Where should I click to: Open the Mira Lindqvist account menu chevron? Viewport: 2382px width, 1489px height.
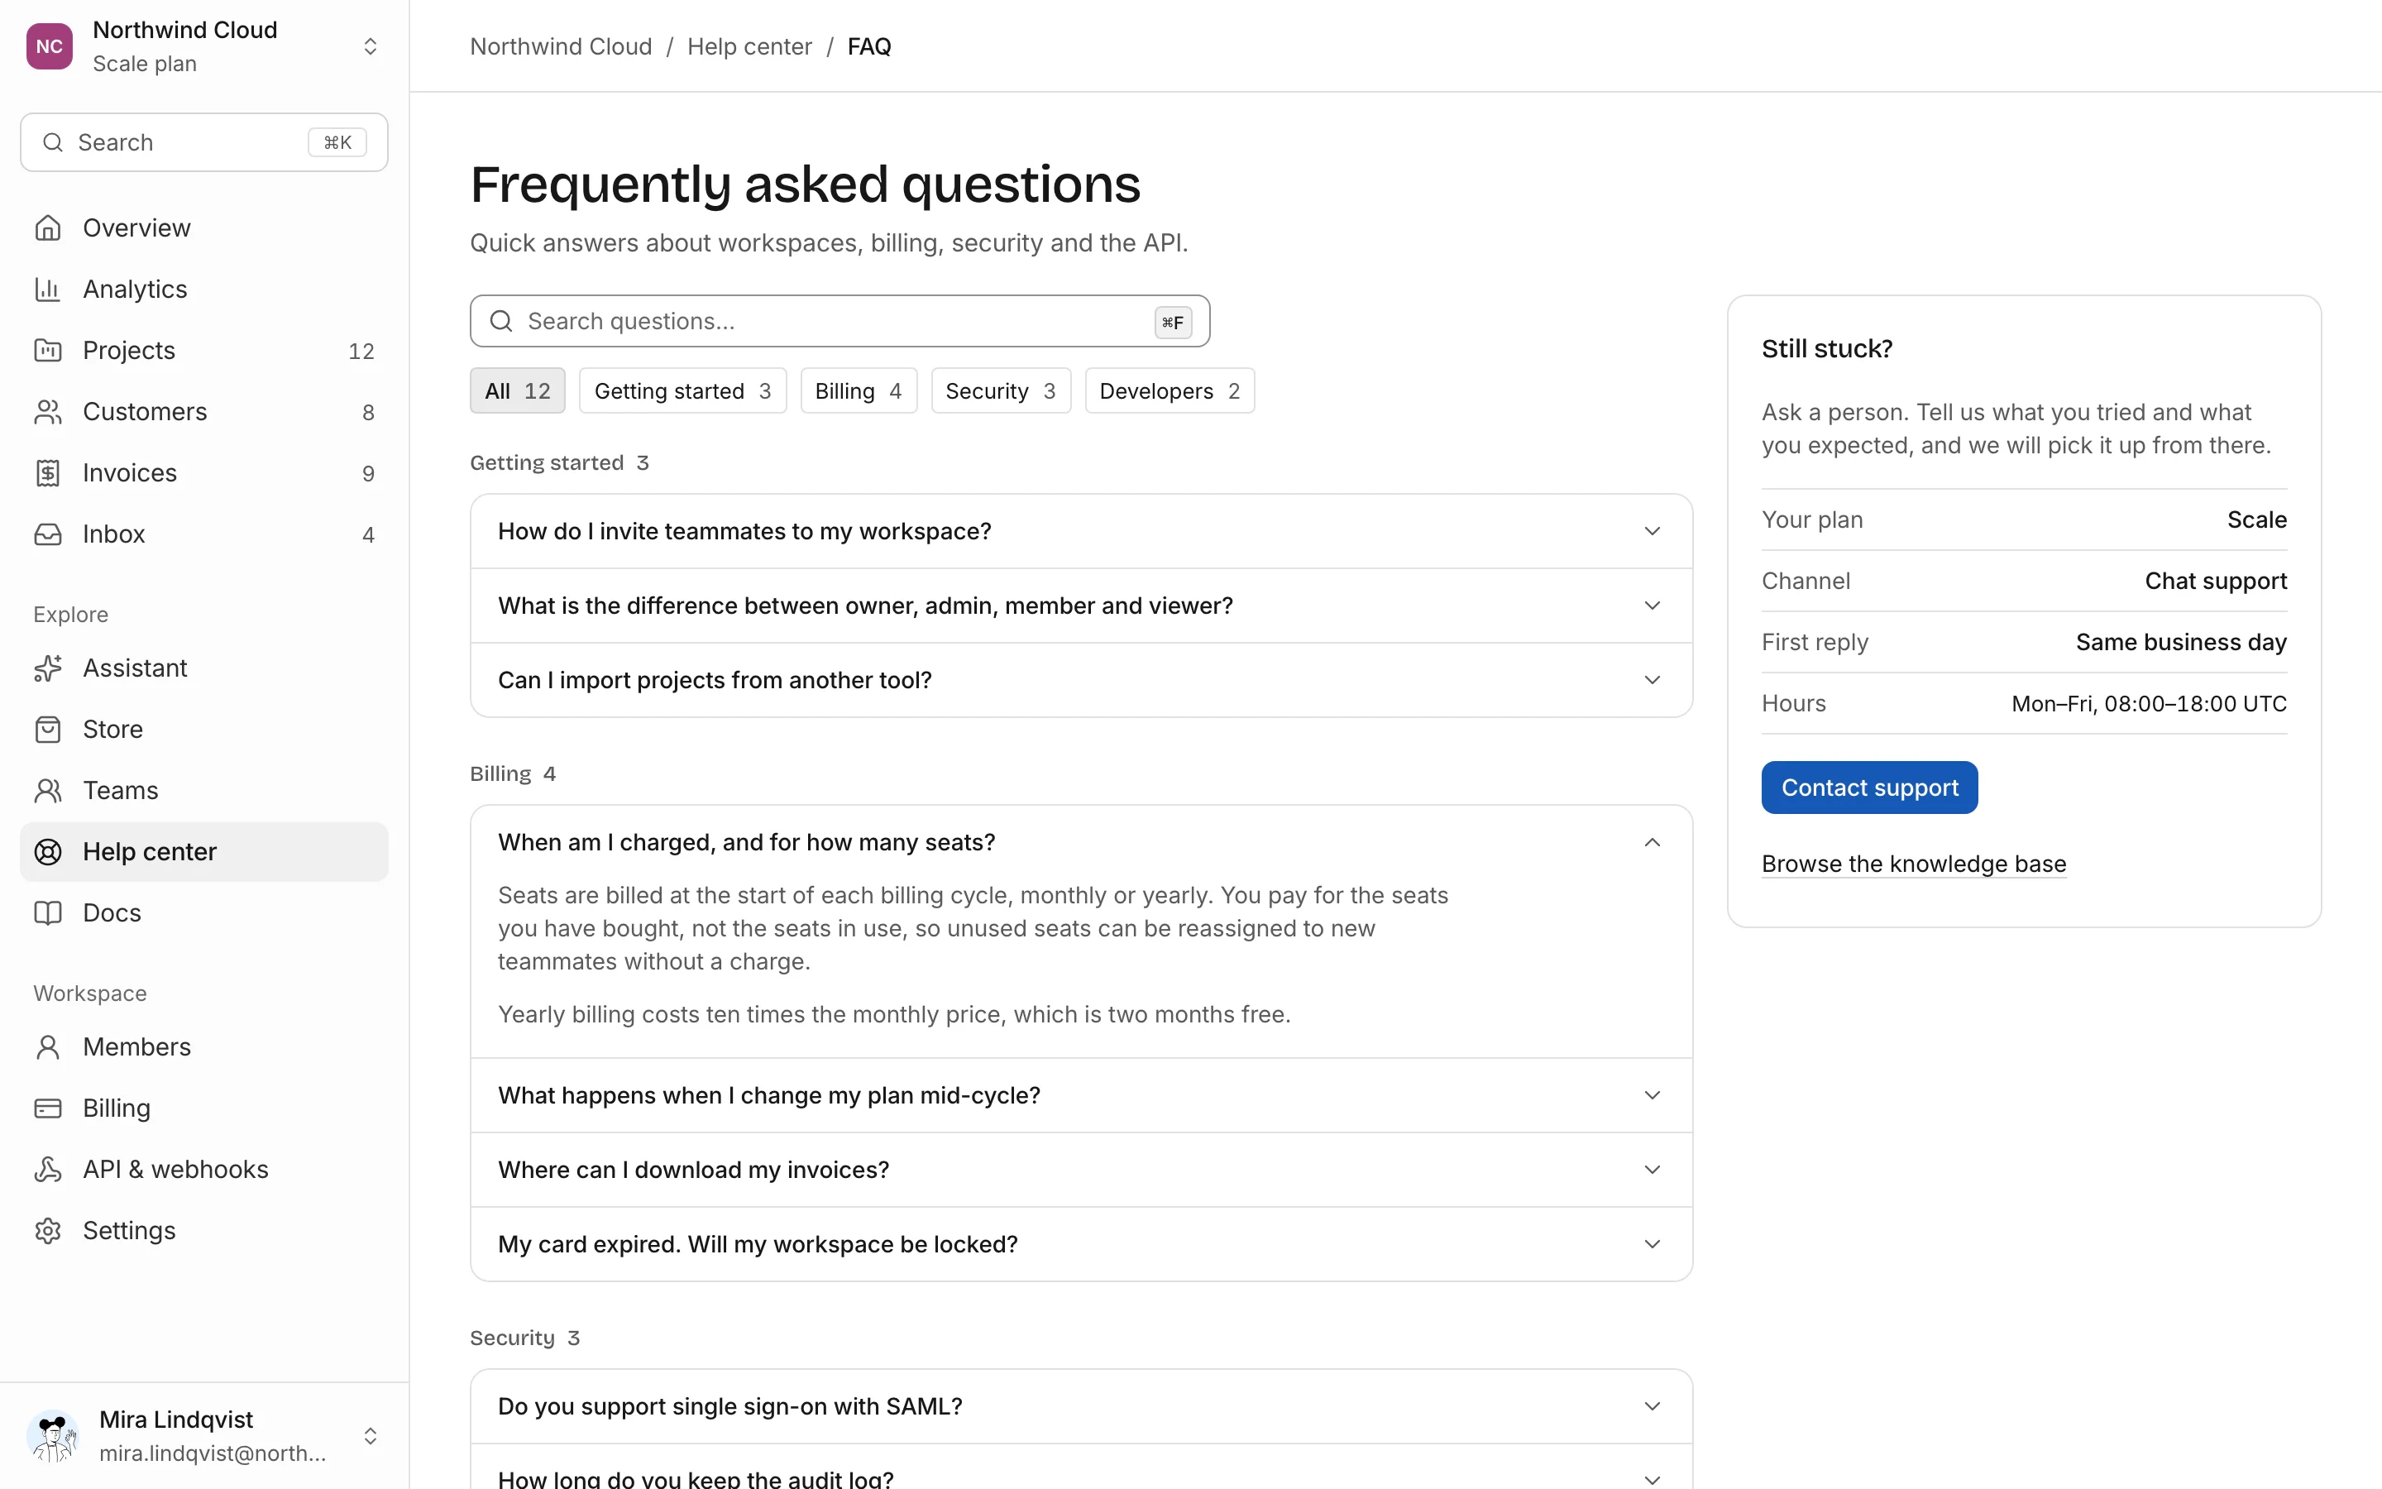click(370, 1436)
